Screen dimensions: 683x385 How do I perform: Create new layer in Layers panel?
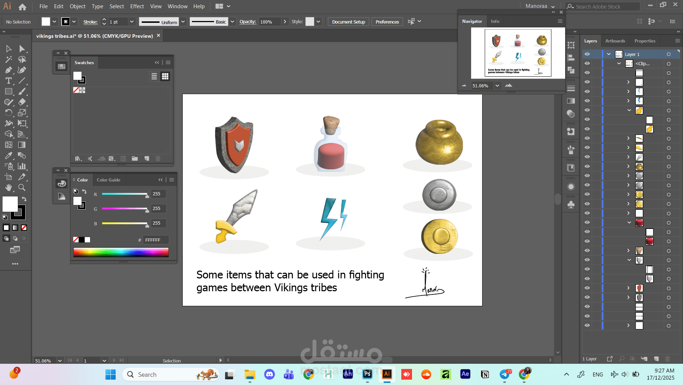pyautogui.click(x=656, y=359)
